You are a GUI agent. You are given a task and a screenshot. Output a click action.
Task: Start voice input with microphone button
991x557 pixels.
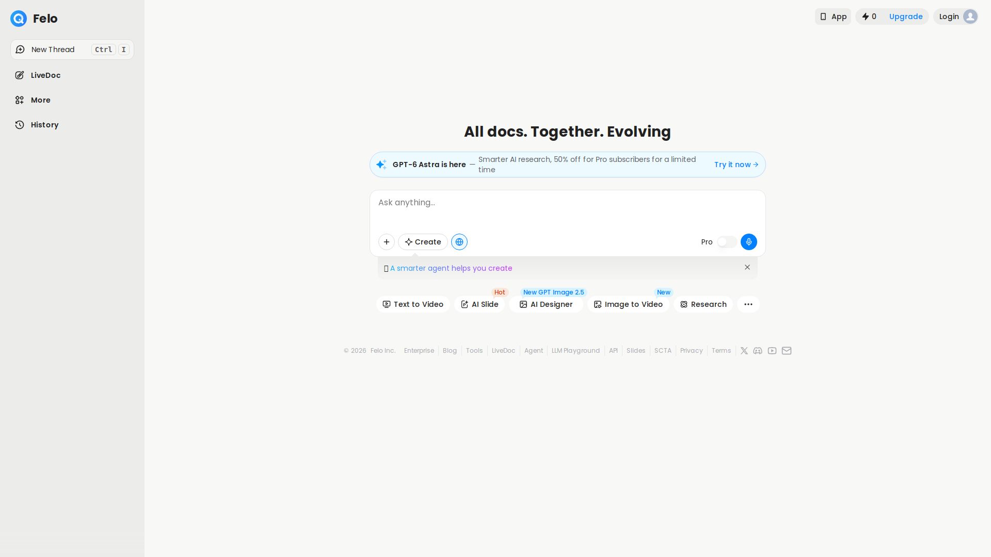point(749,242)
